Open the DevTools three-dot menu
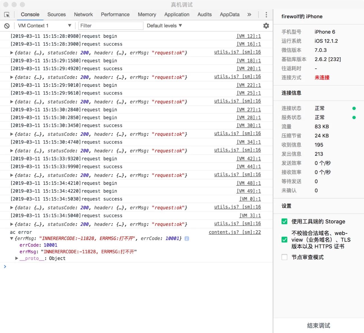 (266, 15)
